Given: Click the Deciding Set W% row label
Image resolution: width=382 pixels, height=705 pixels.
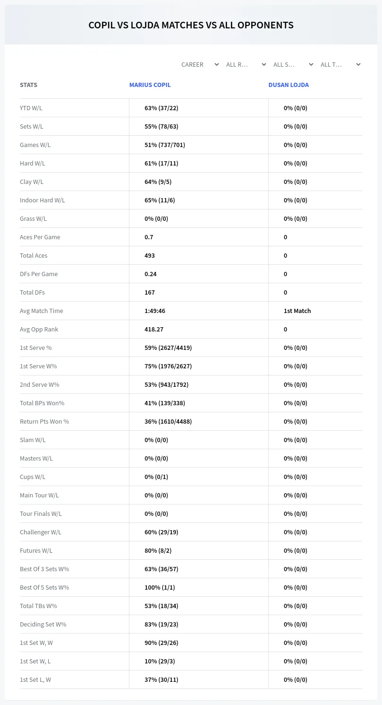Looking at the screenshot, I should pos(43,624).
